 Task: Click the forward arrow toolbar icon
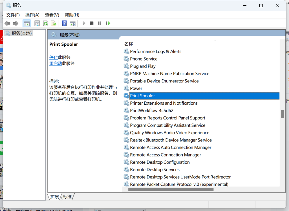pyautogui.click(x=16, y=23)
